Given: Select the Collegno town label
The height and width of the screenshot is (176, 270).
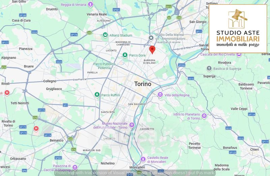Looking at the screenshot, I should 50,81.
